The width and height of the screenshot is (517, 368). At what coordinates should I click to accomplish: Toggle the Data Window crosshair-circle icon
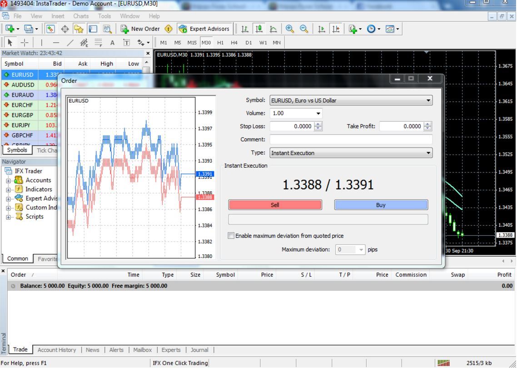pyautogui.click(x=65, y=29)
